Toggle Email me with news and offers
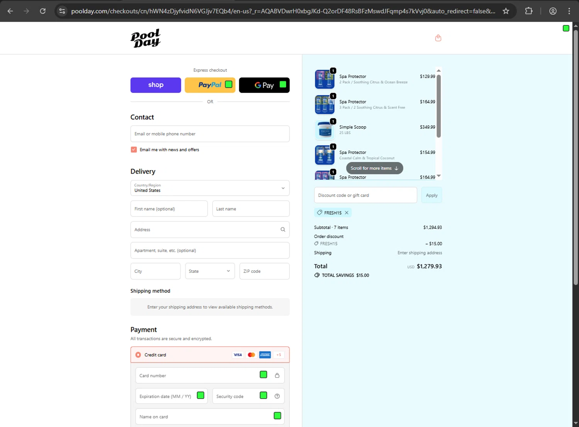The height and width of the screenshot is (427, 579). coord(134,150)
